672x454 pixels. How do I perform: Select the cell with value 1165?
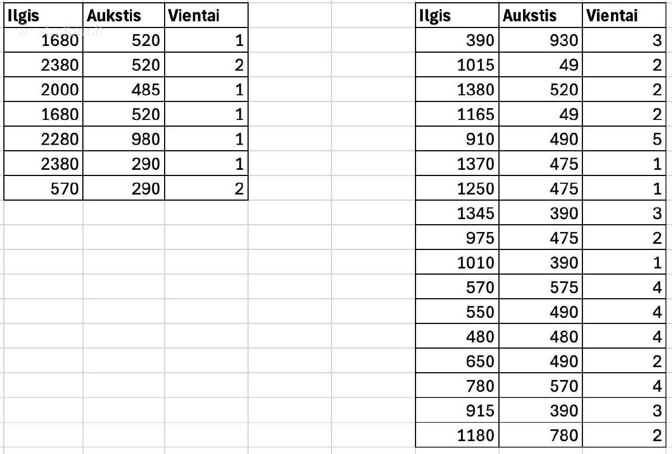click(x=457, y=114)
